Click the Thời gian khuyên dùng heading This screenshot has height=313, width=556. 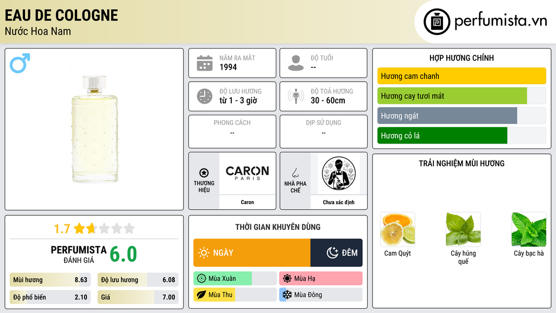click(x=278, y=227)
